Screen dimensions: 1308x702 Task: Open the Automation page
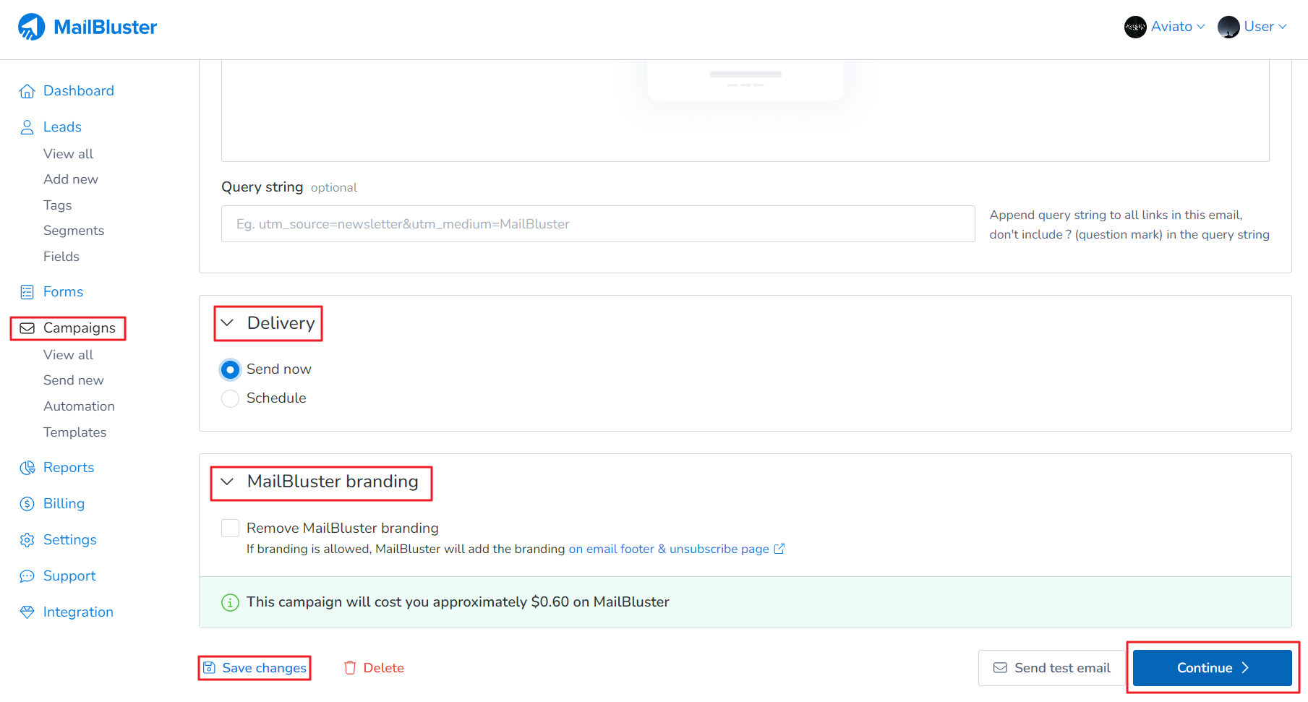(x=79, y=406)
